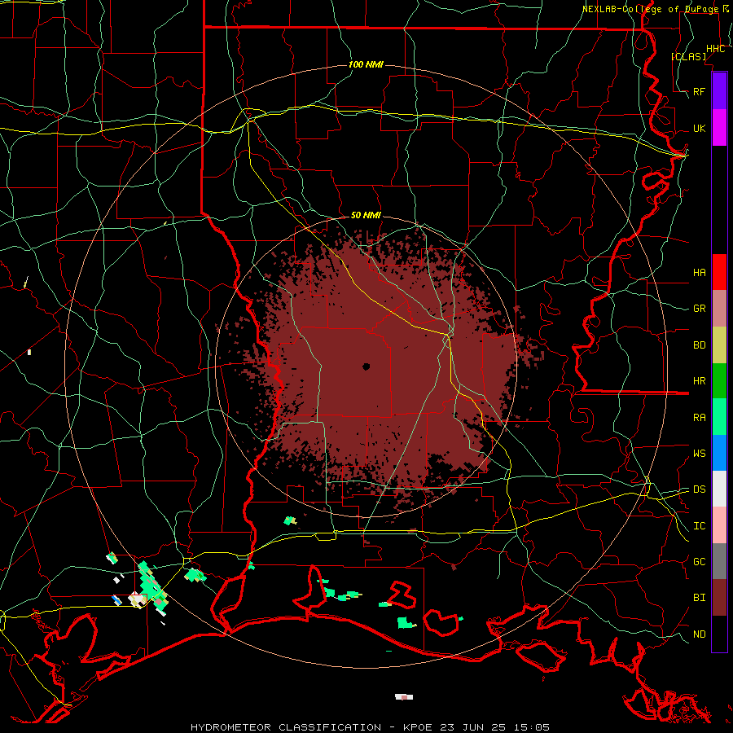Click the HR dark green legend swatch
The width and height of the screenshot is (733, 733).
[x=719, y=381]
